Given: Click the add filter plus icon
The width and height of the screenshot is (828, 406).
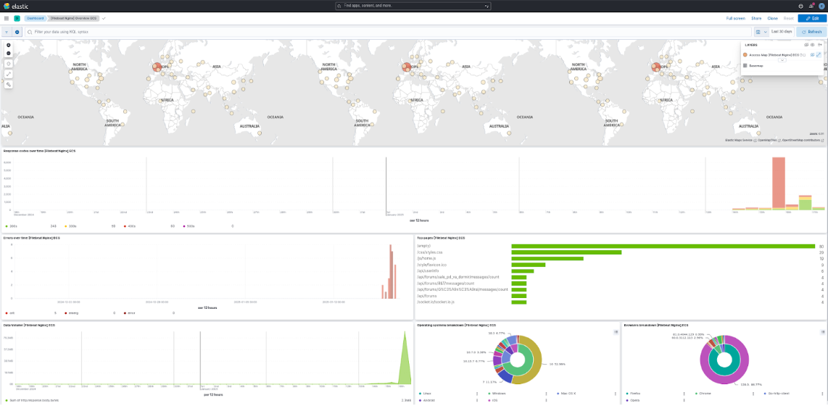Looking at the screenshot, I should point(17,32).
